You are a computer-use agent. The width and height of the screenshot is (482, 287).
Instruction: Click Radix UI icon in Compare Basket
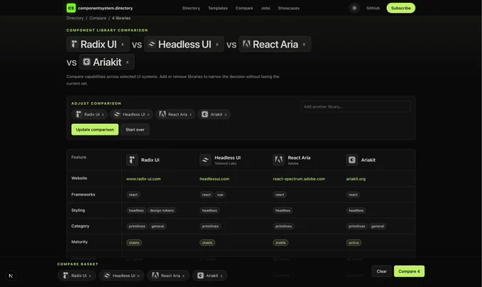tap(65, 276)
